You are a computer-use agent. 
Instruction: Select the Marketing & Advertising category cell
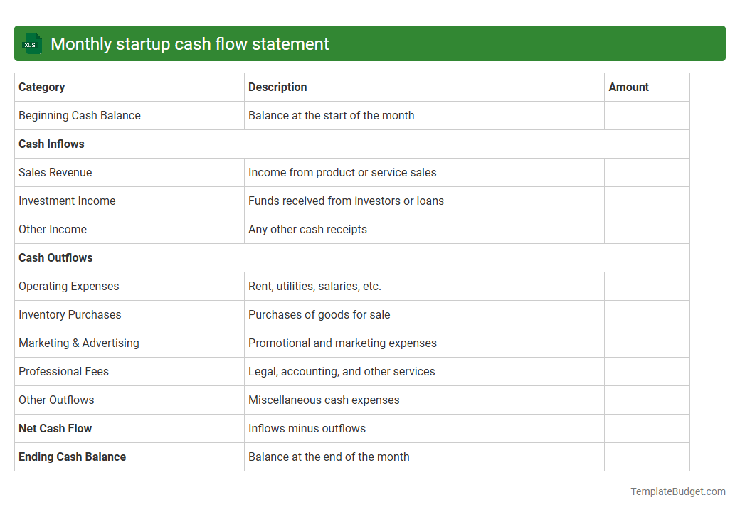(x=78, y=343)
